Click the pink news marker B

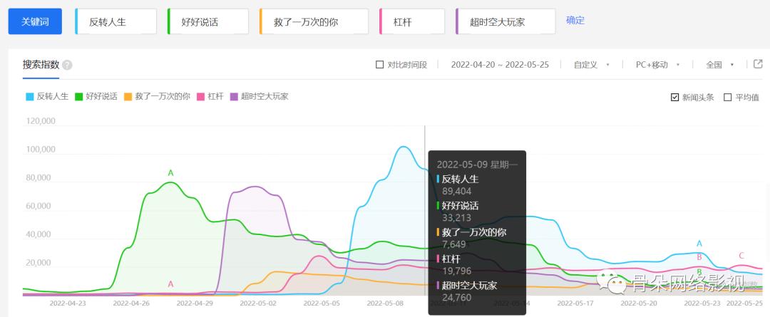pyautogui.click(x=699, y=256)
